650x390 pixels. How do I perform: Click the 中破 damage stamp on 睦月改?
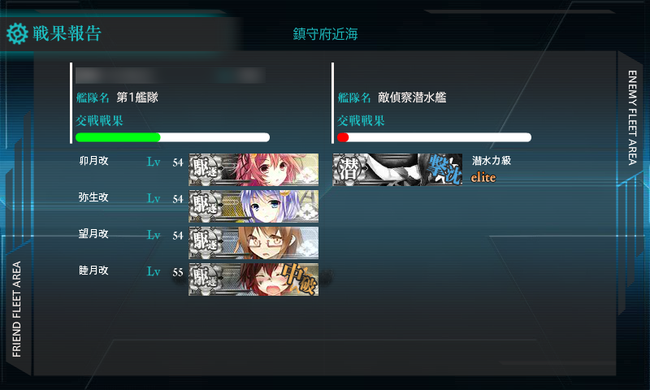(x=299, y=278)
